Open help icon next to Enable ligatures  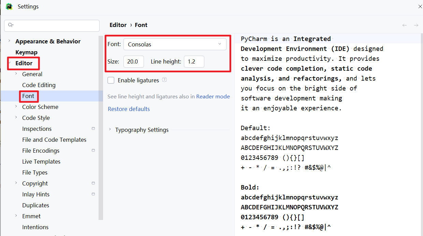(x=164, y=80)
